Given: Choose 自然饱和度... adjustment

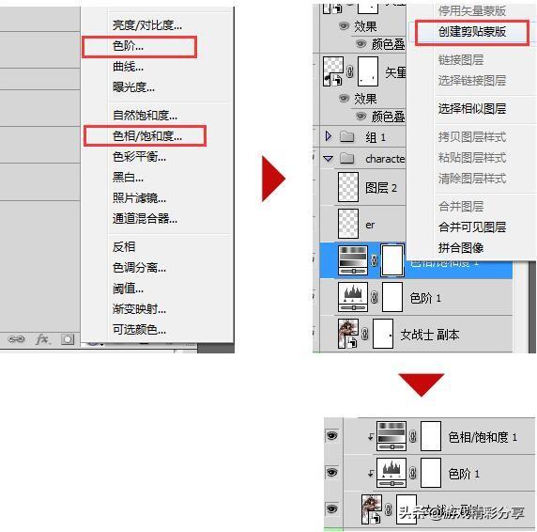Looking at the screenshot, I should pyautogui.click(x=146, y=116).
